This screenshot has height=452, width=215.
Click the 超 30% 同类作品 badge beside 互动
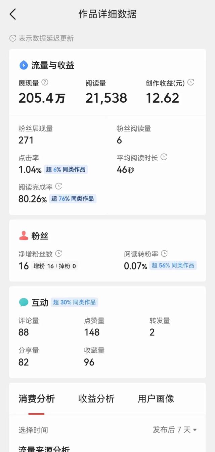[x=74, y=302]
